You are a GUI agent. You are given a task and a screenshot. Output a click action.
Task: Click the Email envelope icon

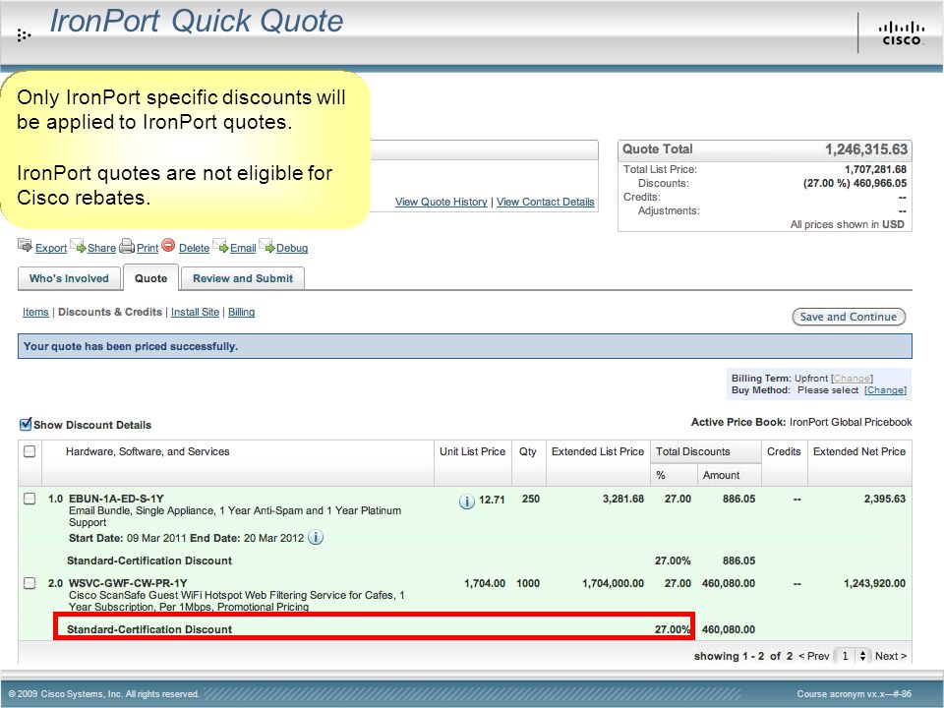point(221,246)
